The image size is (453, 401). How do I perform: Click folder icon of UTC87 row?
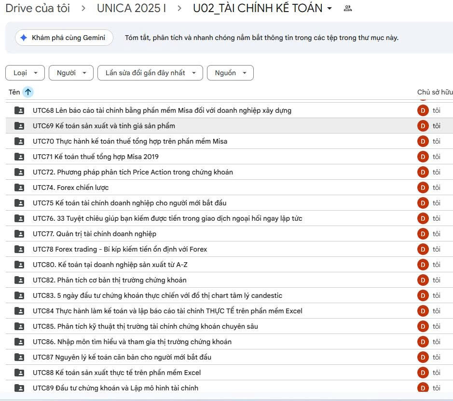pos(19,358)
